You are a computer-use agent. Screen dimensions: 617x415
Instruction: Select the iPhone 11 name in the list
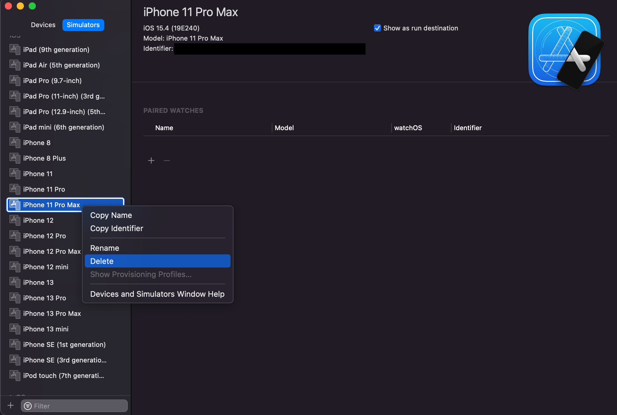38,174
